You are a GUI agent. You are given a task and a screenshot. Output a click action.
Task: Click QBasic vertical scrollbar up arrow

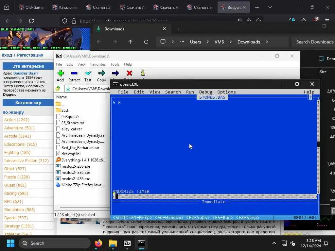click(x=318, y=102)
